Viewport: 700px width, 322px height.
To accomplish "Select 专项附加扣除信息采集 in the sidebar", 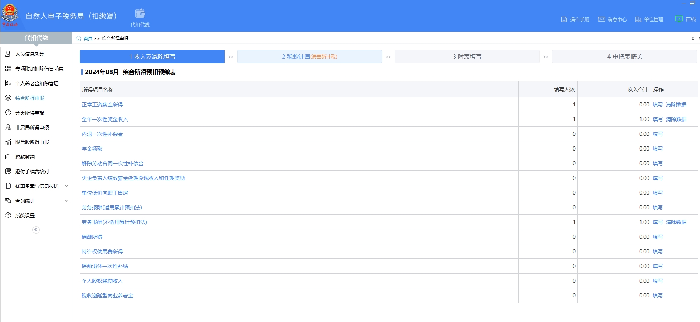I will click(x=39, y=69).
